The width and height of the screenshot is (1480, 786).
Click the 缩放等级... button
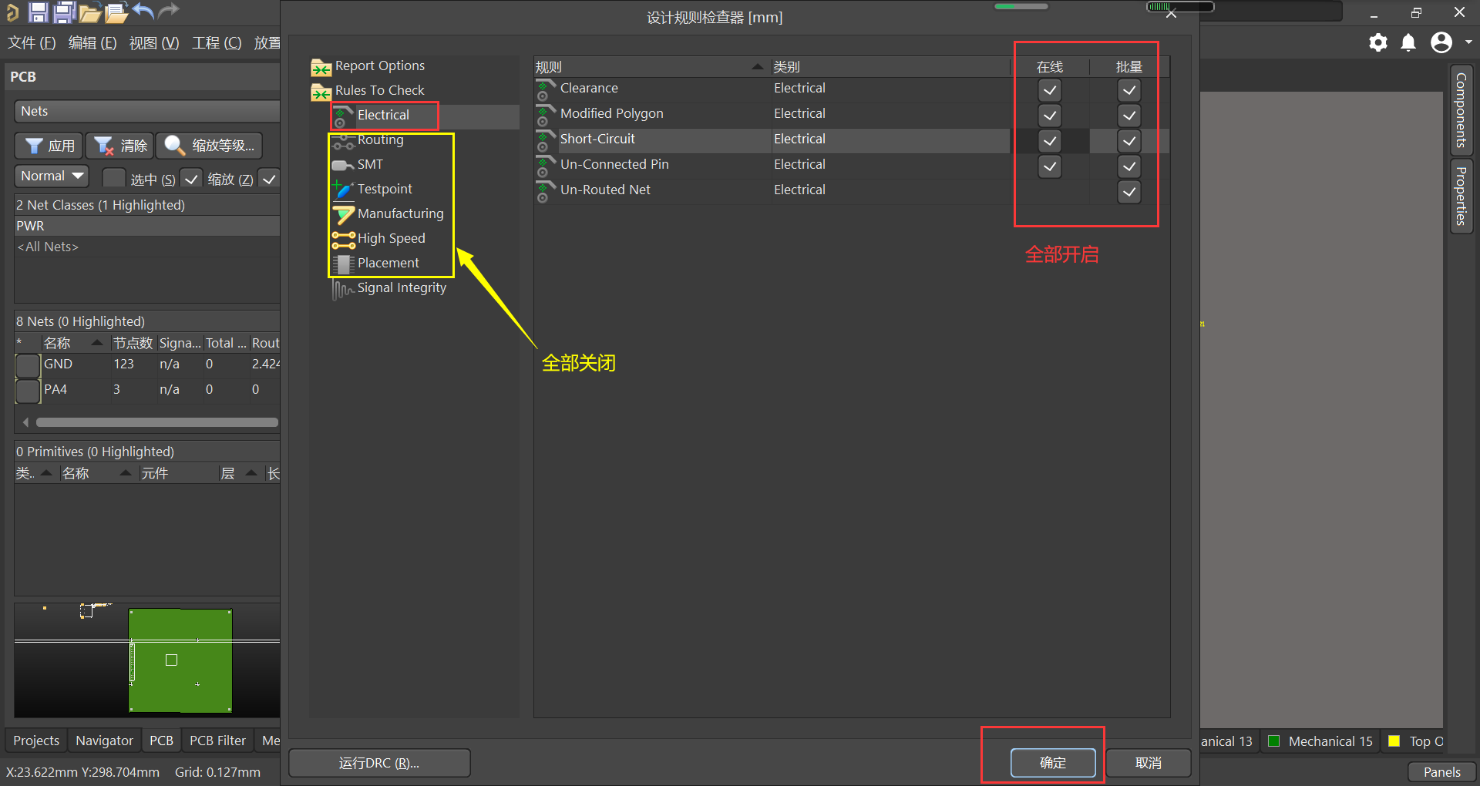click(209, 146)
